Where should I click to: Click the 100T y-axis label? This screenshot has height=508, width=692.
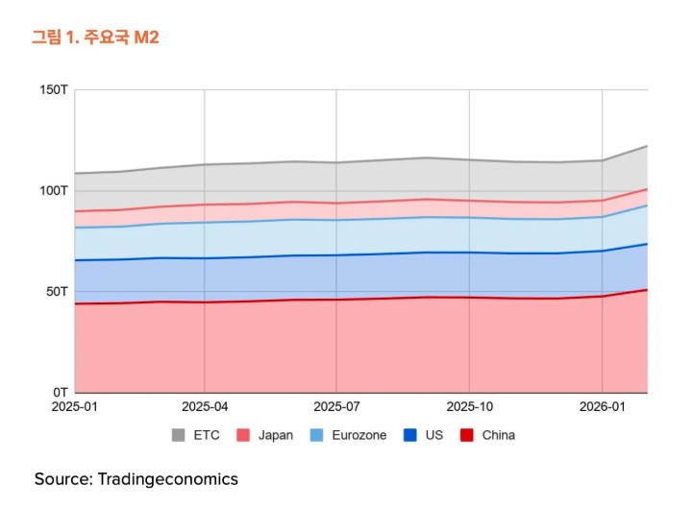coord(54,190)
